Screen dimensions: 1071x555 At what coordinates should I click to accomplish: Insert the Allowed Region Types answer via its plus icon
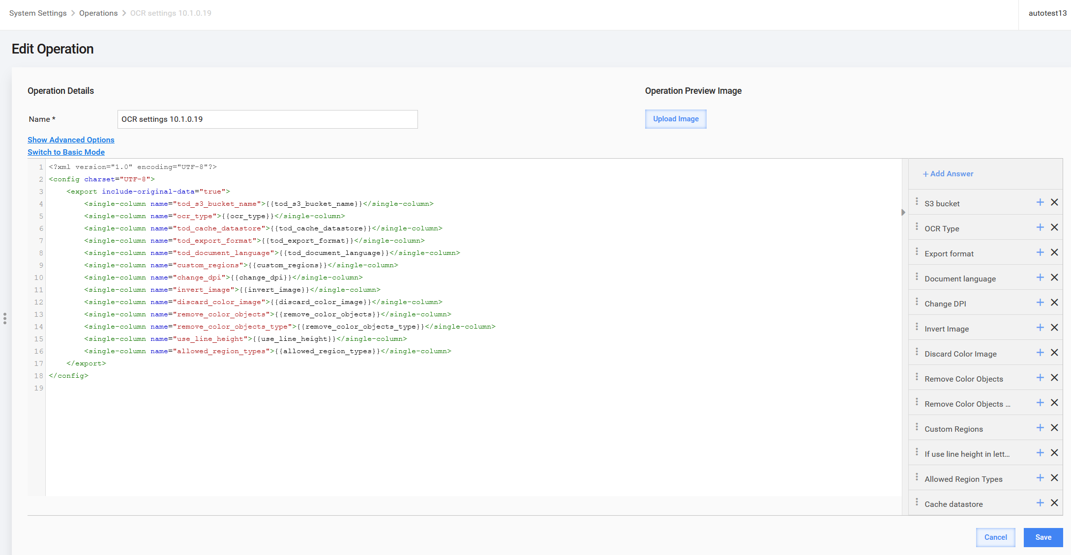(1040, 478)
